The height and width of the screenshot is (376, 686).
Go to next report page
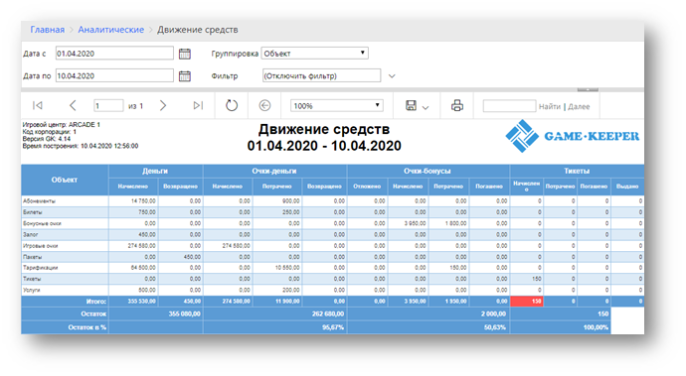coord(163,106)
